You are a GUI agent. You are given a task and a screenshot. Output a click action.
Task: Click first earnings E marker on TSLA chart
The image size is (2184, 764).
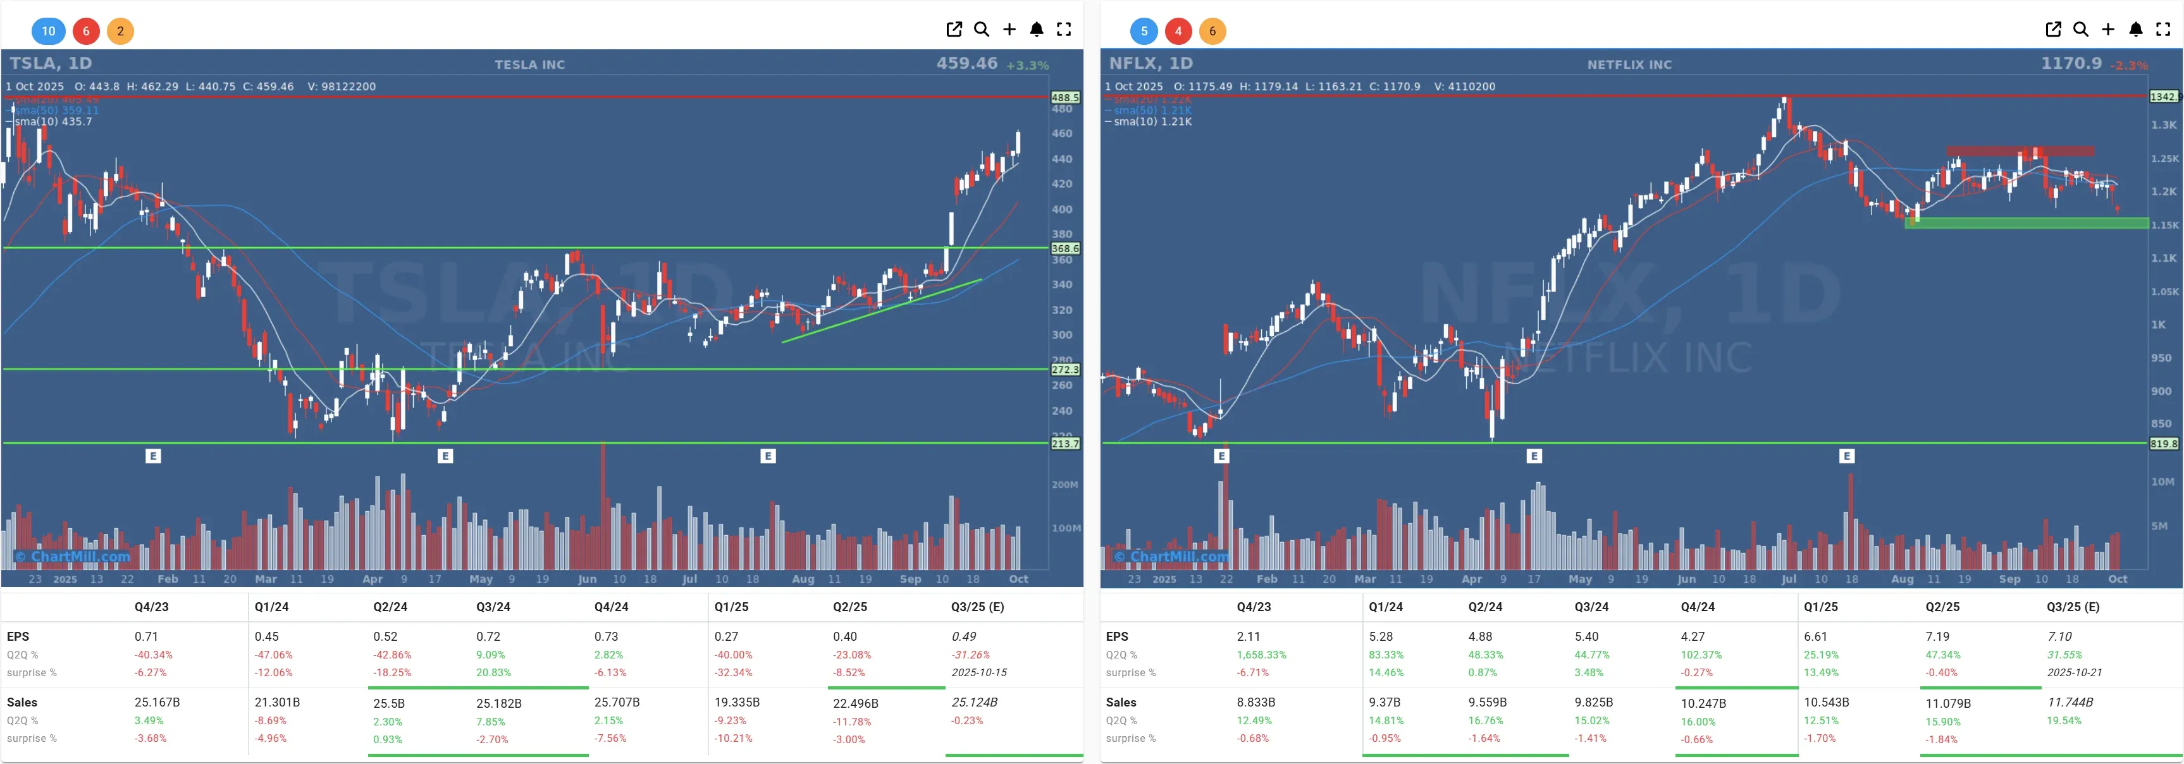[152, 456]
